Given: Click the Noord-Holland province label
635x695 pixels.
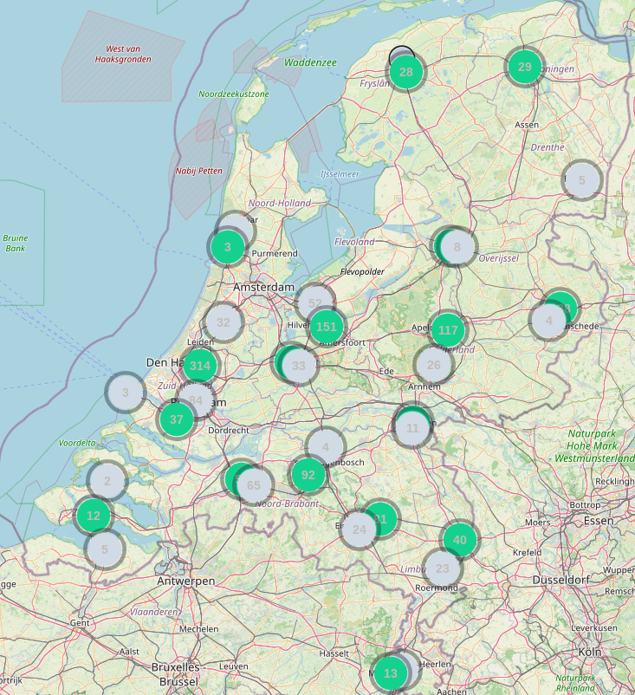Looking at the screenshot, I should [280, 203].
